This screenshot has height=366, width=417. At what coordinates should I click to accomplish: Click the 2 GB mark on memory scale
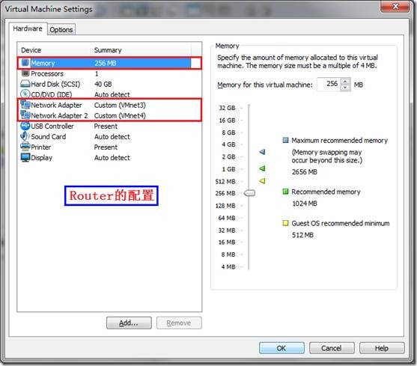tap(228, 157)
